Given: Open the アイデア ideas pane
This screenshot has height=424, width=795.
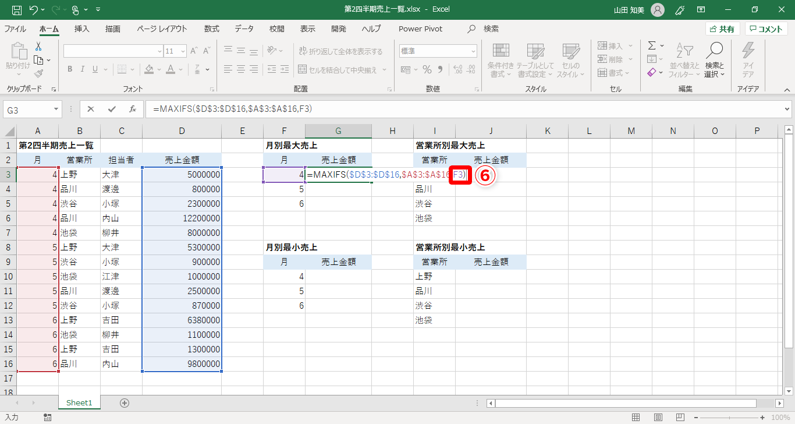Looking at the screenshot, I should (x=748, y=60).
